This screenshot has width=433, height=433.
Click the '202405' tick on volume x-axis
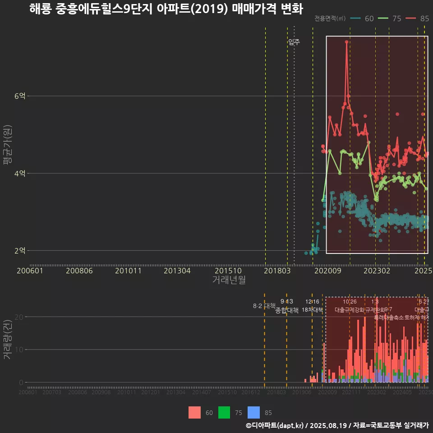tap(402, 392)
